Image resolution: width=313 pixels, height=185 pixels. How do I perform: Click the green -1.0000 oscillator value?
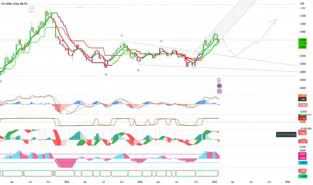303,176
